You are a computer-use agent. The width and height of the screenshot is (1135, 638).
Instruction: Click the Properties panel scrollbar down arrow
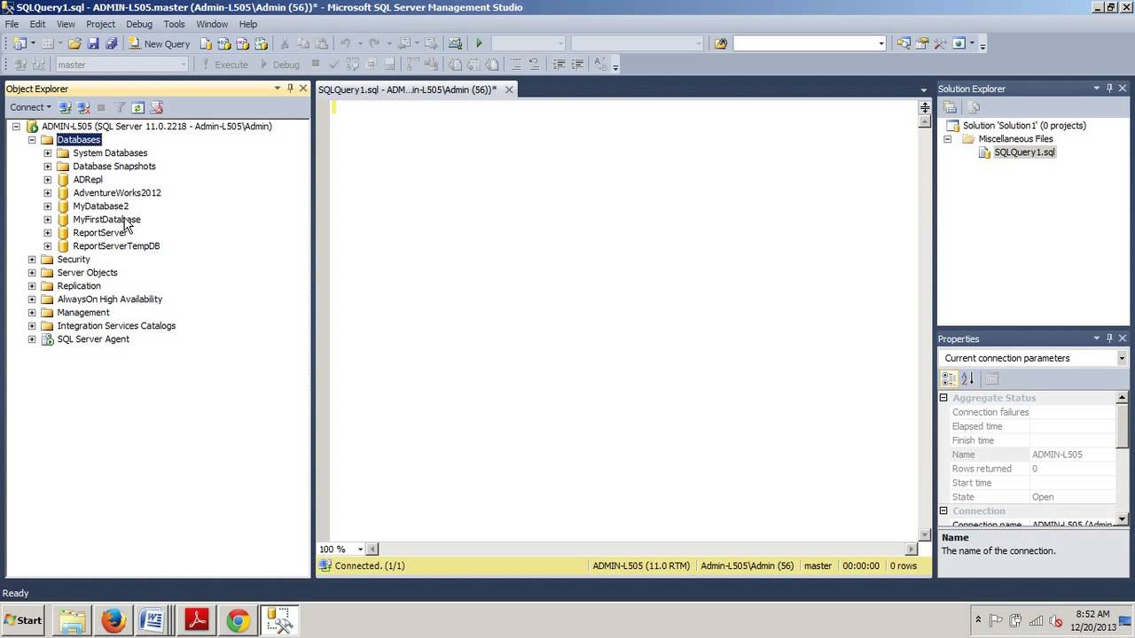[x=1123, y=519]
